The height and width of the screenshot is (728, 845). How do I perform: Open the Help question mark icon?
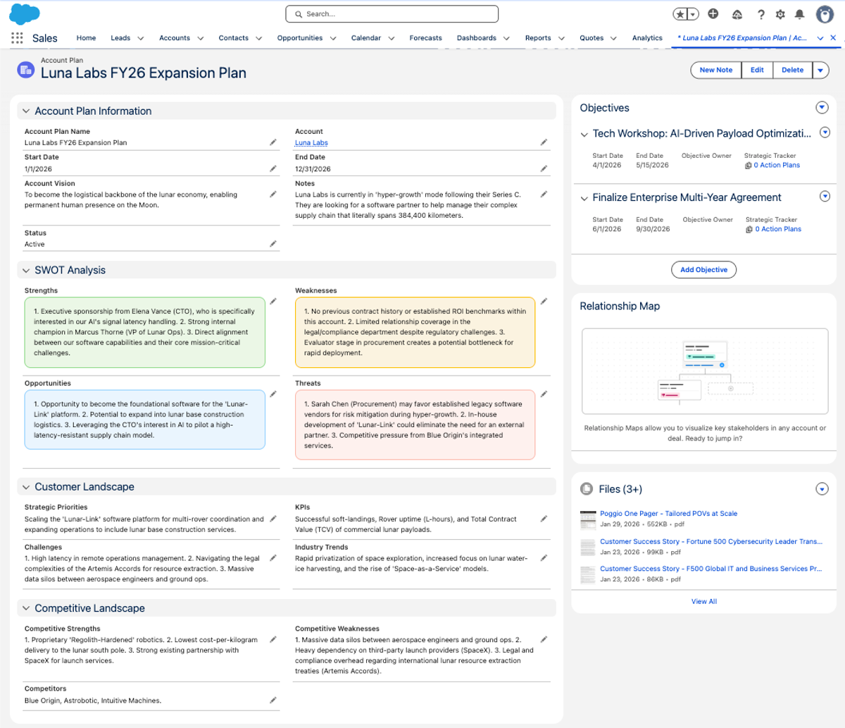point(760,14)
